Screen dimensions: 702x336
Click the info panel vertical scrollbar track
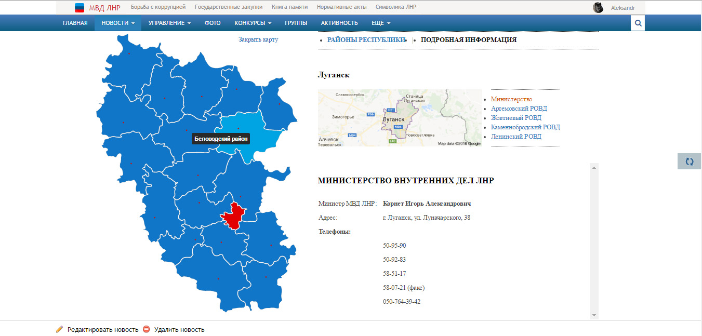(x=594, y=241)
